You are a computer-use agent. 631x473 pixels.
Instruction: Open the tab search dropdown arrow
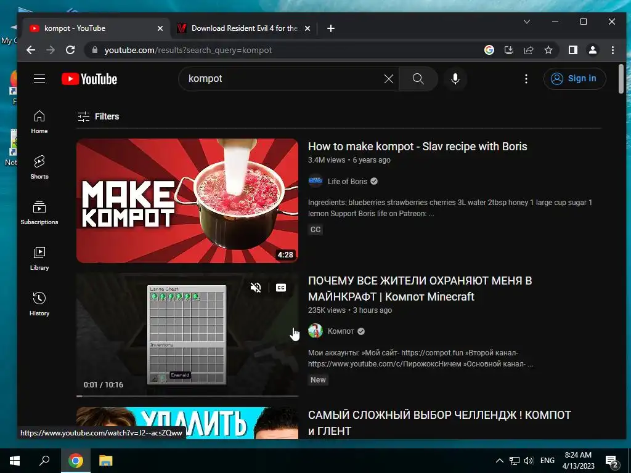tap(526, 22)
